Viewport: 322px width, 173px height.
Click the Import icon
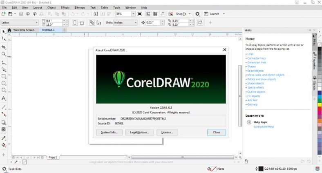[96, 14]
